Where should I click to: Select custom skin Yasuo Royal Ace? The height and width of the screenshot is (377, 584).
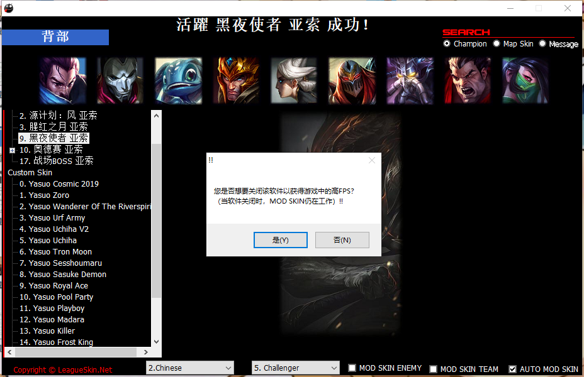click(53, 285)
